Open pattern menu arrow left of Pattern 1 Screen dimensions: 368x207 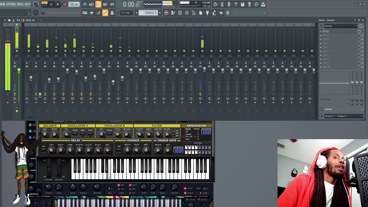(x=137, y=13)
